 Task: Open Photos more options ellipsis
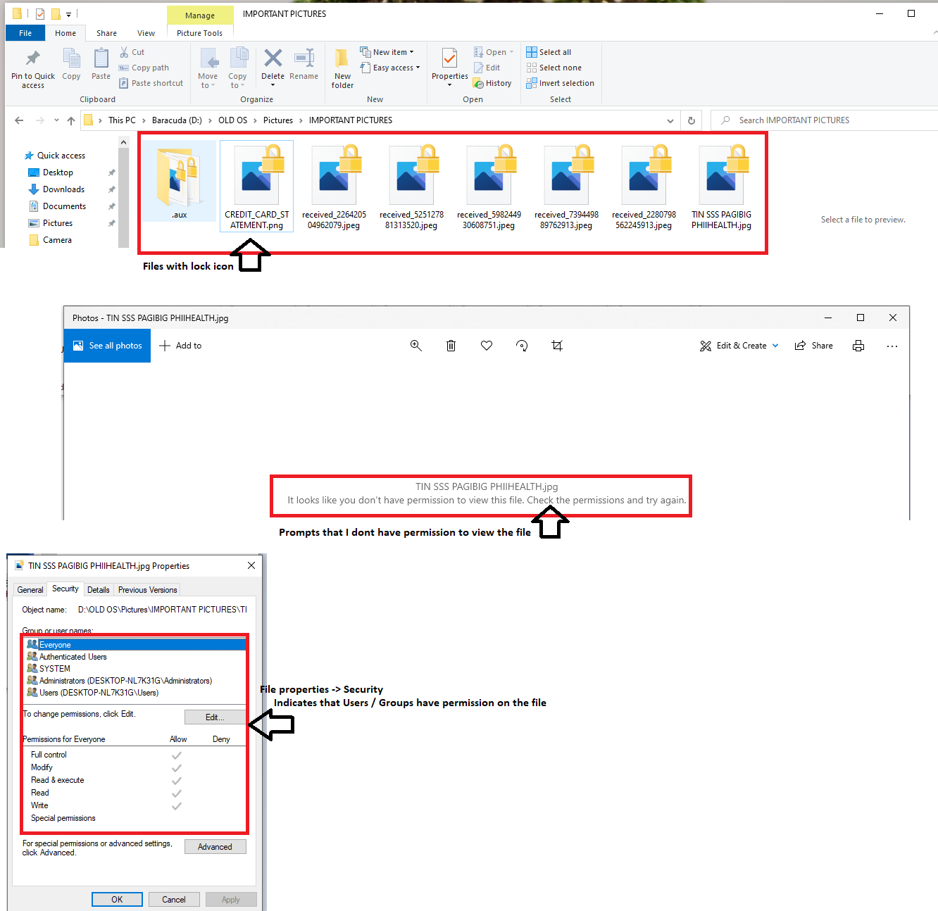tap(892, 346)
